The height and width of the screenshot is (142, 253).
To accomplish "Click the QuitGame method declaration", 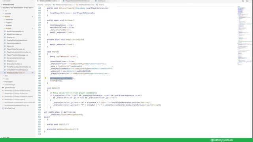I will coord(60,20).
